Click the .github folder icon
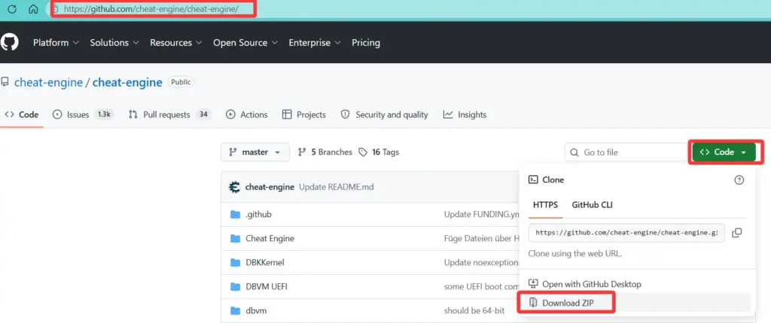This screenshot has height=323, width=771. click(235, 215)
